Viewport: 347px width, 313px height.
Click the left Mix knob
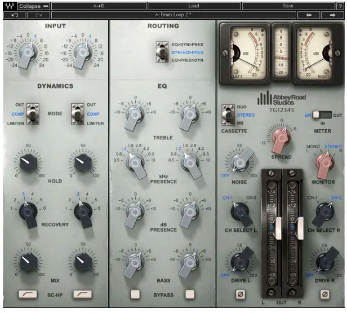point(28,262)
